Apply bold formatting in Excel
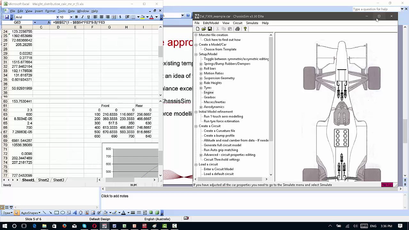The height and width of the screenshot is (230, 409). [76, 17]
